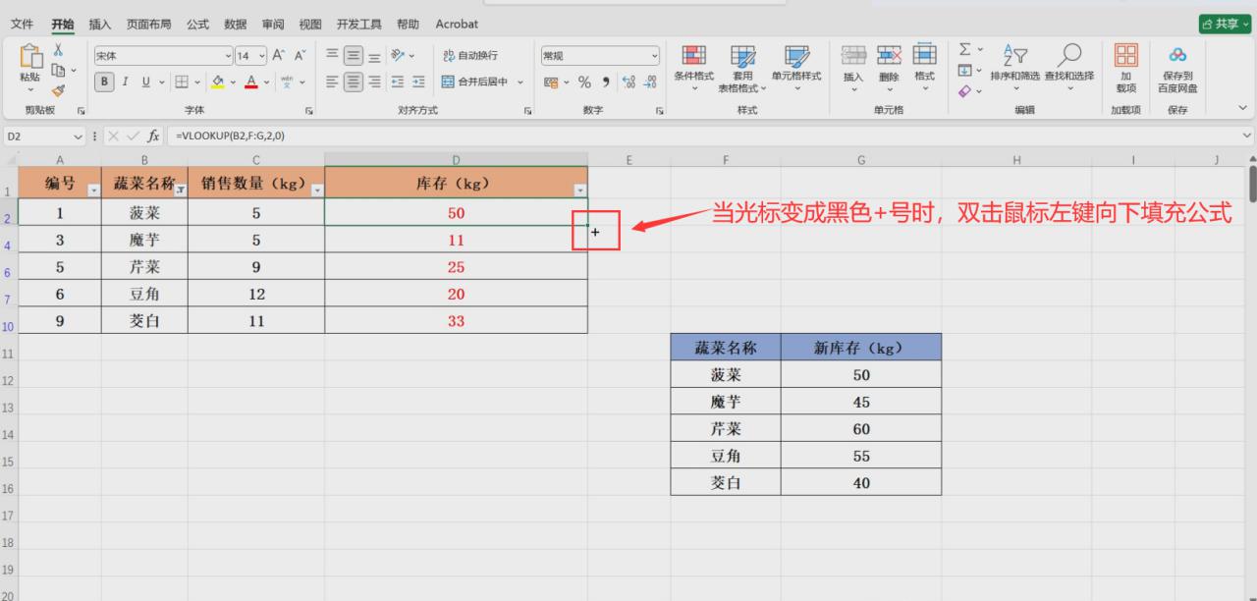Image resolution: width=1257 pixels, height=601 pixels.
Task: Click the Increase Decimal icon
Action: coord(628,82)
